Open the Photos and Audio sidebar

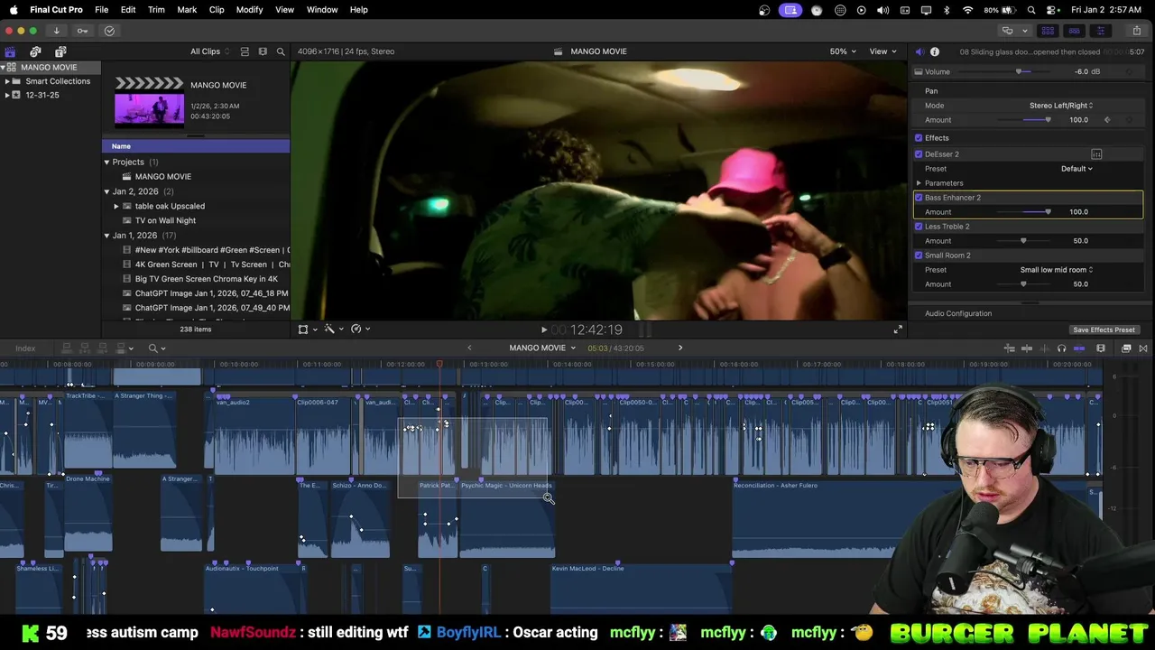(35, 51)
